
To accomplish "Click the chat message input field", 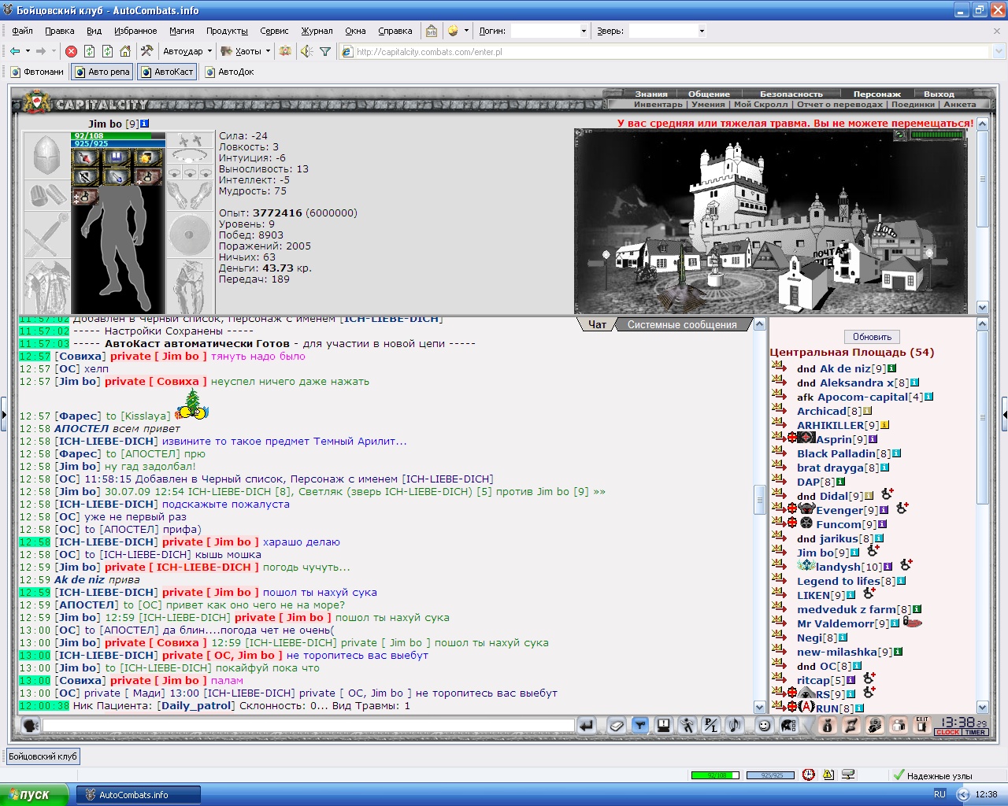I will [309, 726].
